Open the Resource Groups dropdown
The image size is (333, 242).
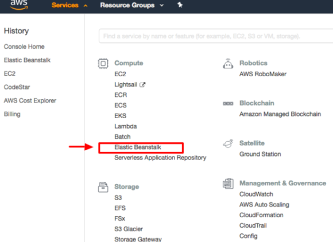[x=131, y=5]
